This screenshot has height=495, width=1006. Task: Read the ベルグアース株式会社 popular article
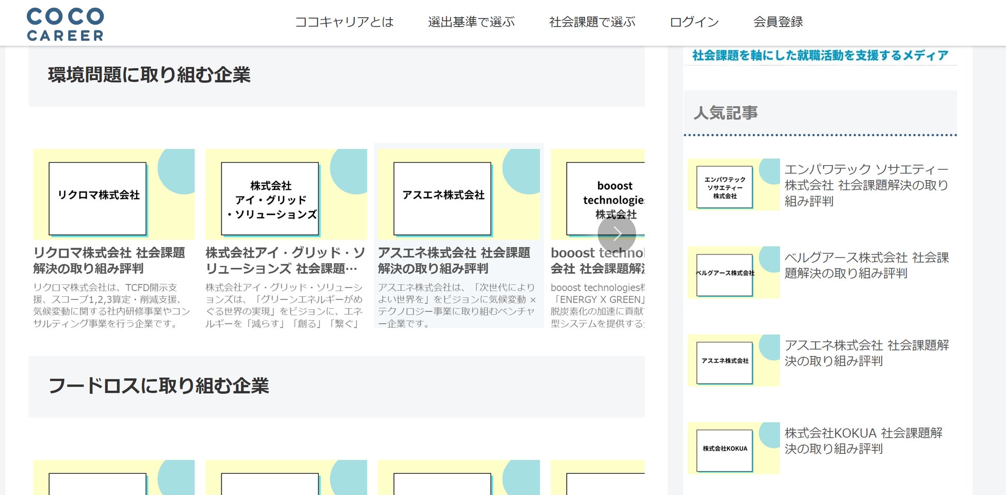point(867,265)
